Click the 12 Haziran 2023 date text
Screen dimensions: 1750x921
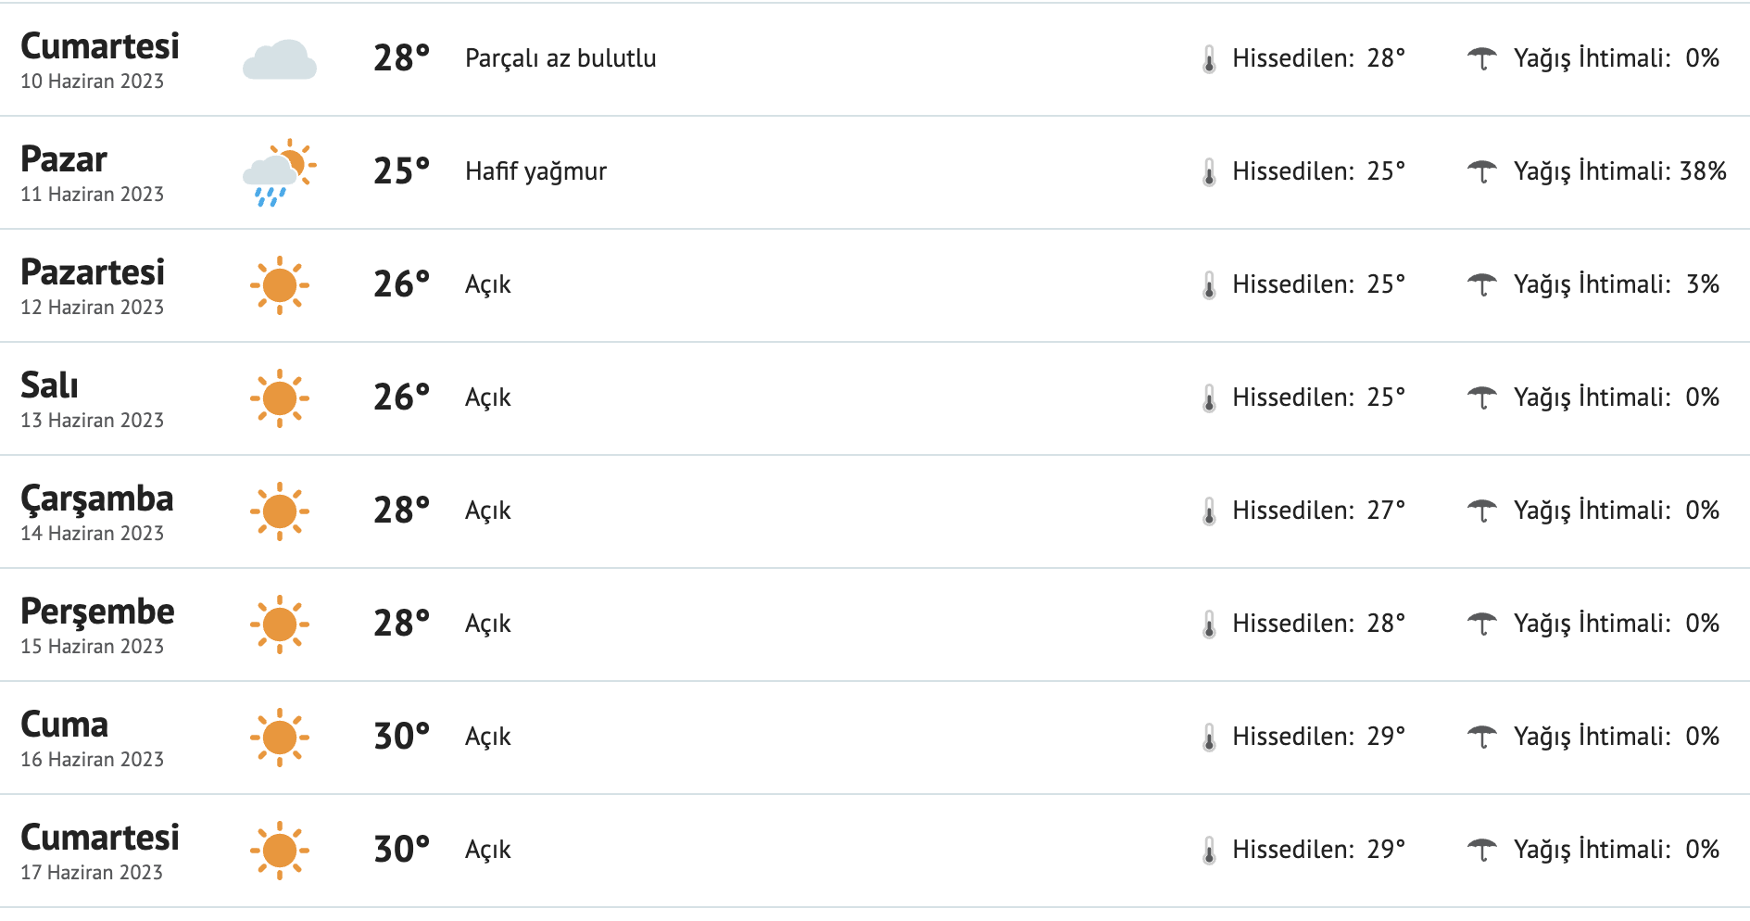92,308
